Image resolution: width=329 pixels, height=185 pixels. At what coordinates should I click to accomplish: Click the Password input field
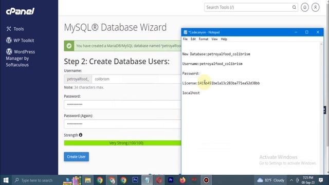click(122, 104)
